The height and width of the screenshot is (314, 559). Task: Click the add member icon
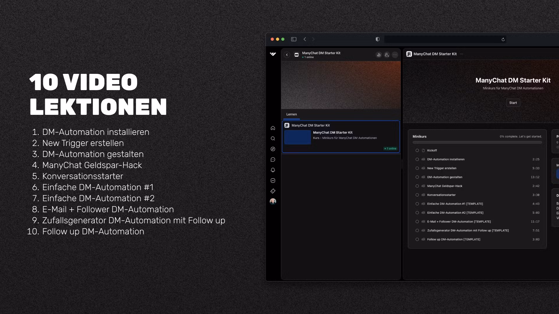[387, 55]
